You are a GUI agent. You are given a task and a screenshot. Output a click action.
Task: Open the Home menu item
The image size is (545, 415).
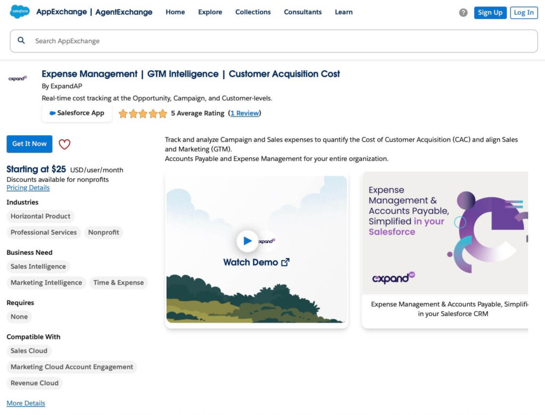click(175, 12)
